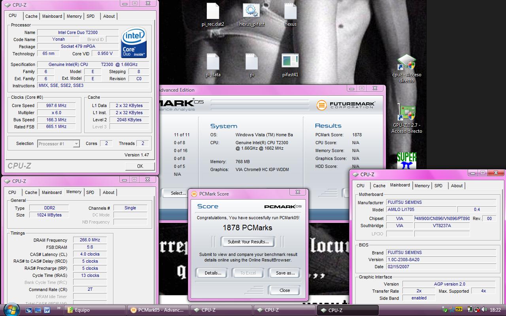Click the Level 2 cache value 2048 KBytes
The height and width of the screenshot is (316, 506).
coord(129,120)
